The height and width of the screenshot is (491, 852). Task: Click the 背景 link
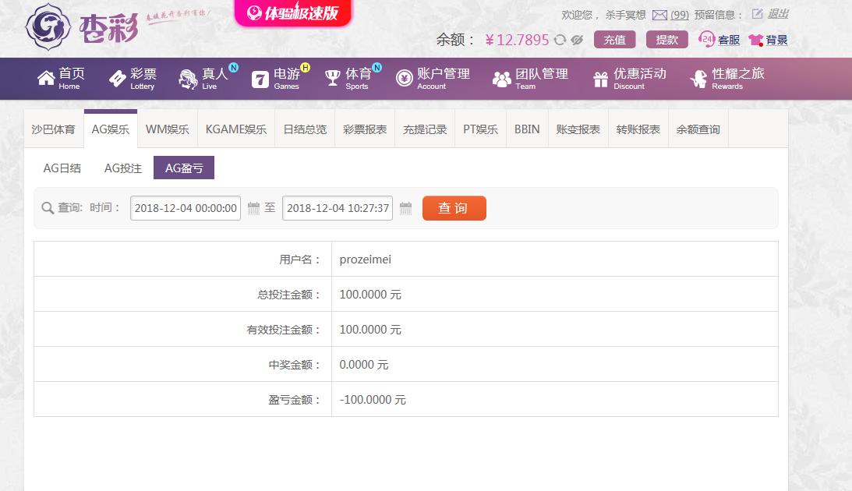(776, 40)
